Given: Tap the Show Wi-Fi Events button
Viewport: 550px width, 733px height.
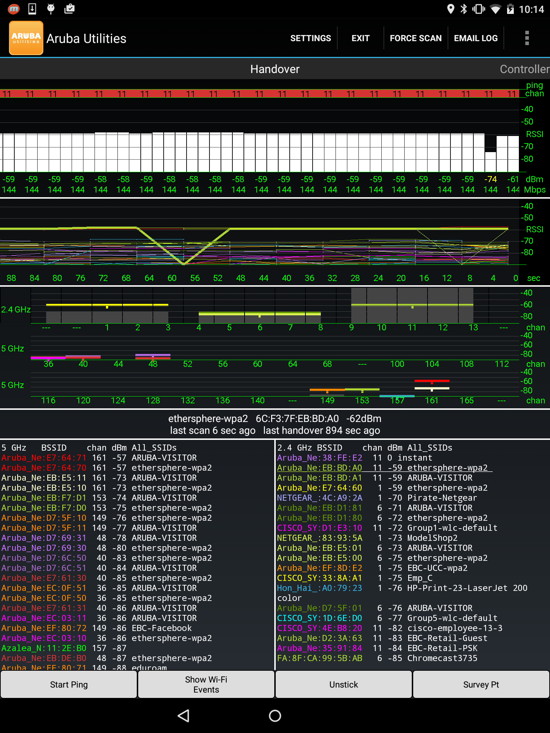Looking at the screenshot, I should click(x=206, y=684).
